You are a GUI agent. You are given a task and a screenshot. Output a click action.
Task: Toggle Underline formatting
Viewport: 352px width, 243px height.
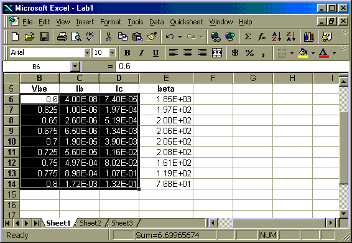click(155, 53)
